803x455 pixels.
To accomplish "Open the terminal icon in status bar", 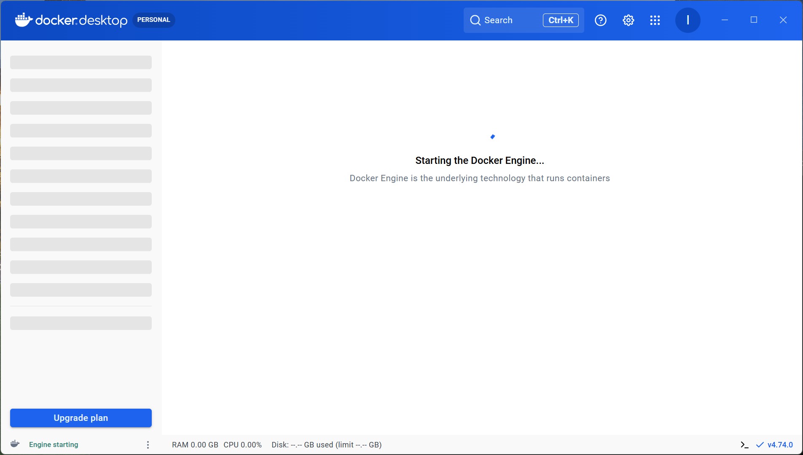I will pyautogui.click(x=744, y=445).
